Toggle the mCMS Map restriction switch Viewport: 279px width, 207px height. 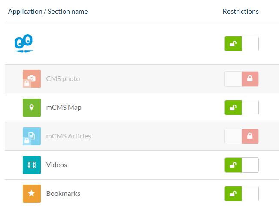coord(242,108)
